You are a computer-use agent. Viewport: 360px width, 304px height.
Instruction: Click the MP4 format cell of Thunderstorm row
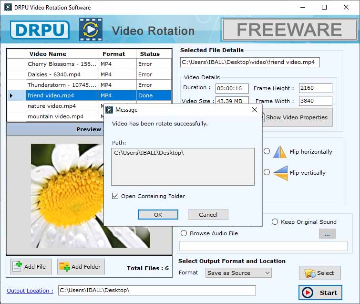tap(118, 85)
